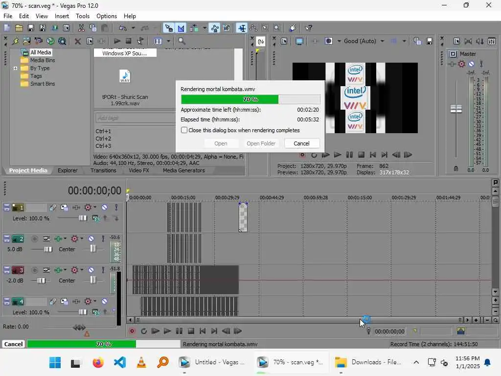Switch to the Video FX tab
Viewport: 501px width, 376px height.
tap(139, 170)
